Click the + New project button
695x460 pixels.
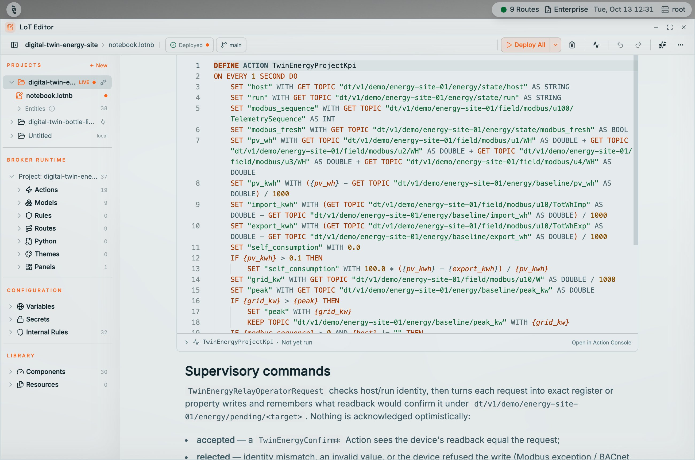tap(99, 66)
